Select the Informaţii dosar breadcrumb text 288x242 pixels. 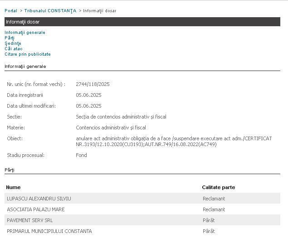pyautogui.click(x=100, y=11)
